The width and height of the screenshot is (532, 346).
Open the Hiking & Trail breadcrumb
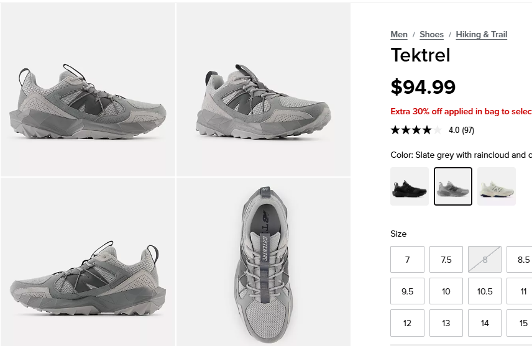(x=481, y=35)
